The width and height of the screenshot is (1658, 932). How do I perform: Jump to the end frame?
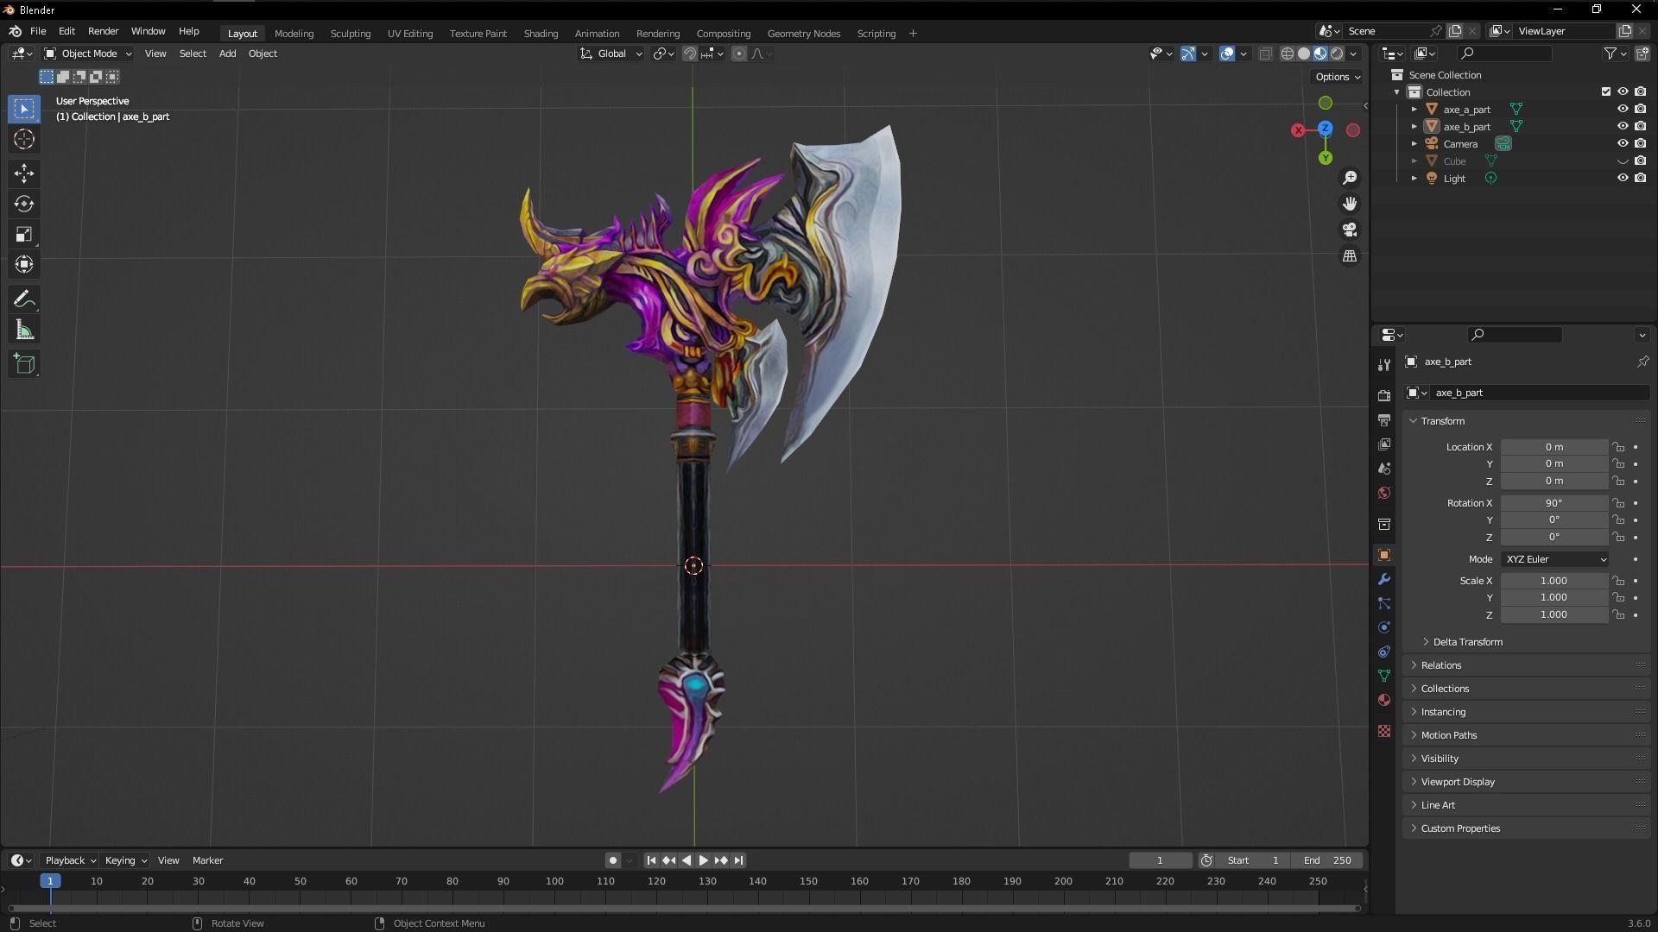point(738,860)
